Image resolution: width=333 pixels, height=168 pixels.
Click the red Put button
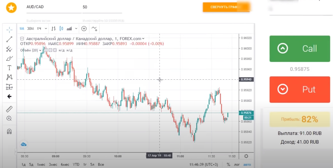300,90
